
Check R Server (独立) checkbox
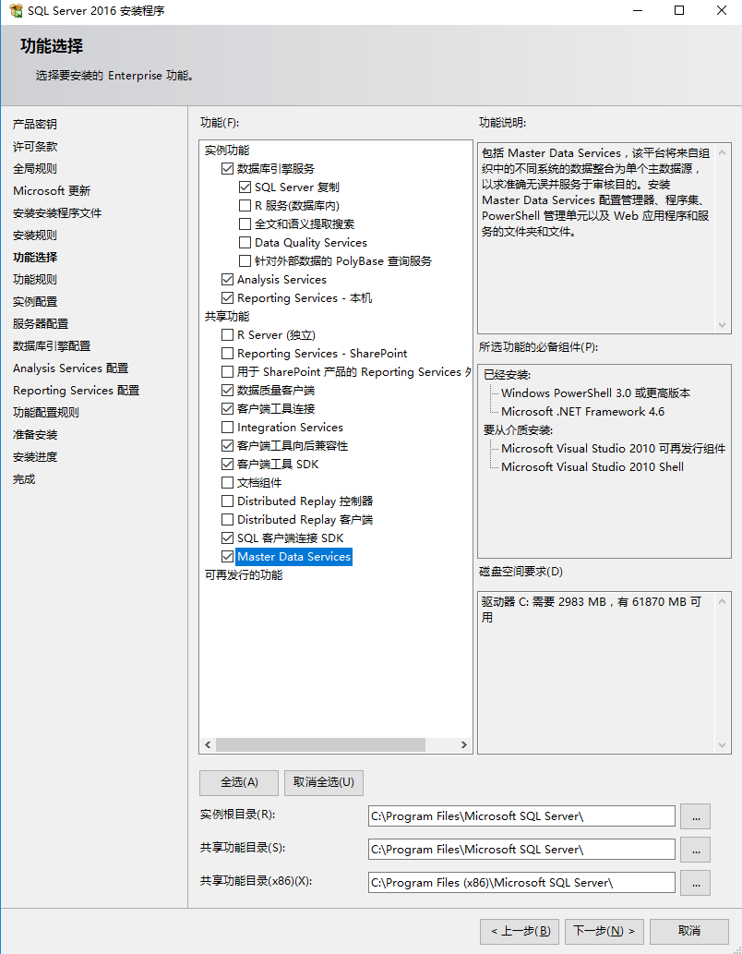point(227,334)
